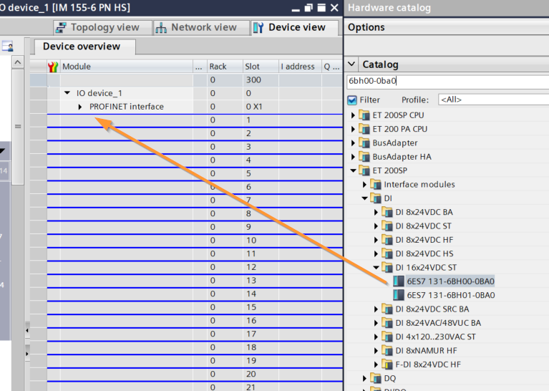Click the 6ES7 131-6BH01-0BA0 module icon
The width and height of the screenshot is (549, 391).
tap(399, 295)
